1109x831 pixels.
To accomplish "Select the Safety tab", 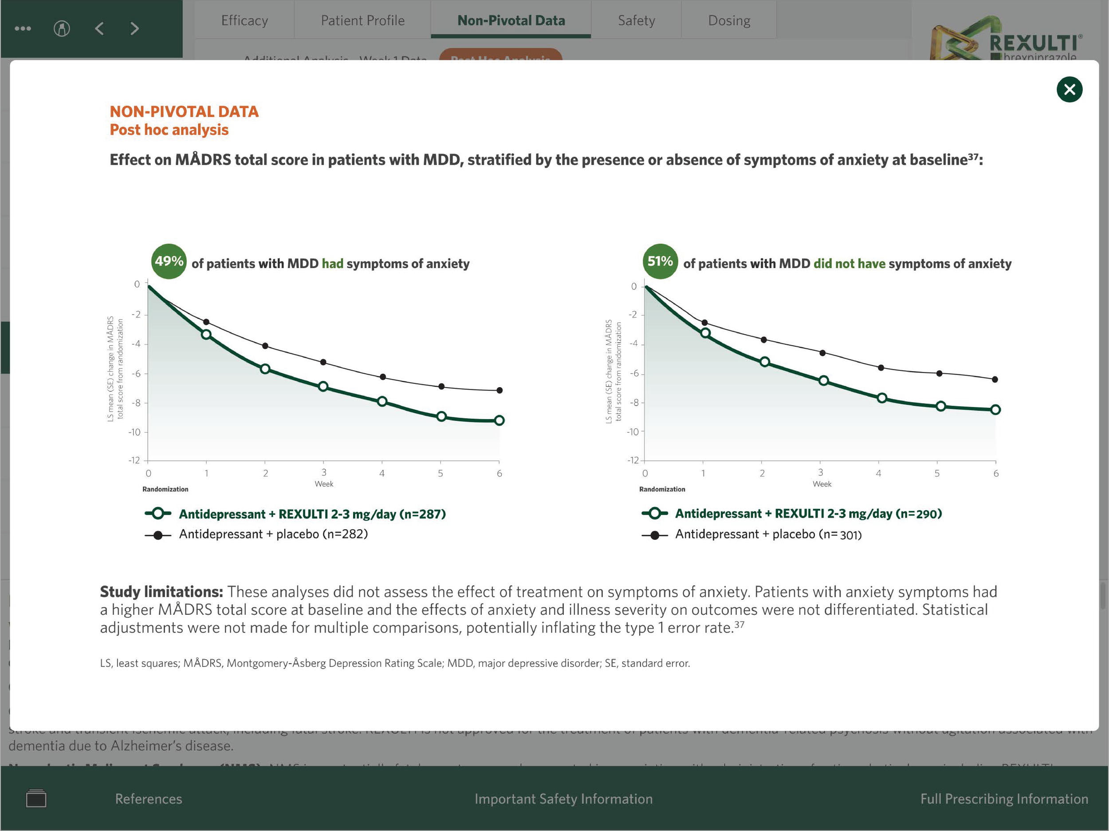I will coord(636,20).
